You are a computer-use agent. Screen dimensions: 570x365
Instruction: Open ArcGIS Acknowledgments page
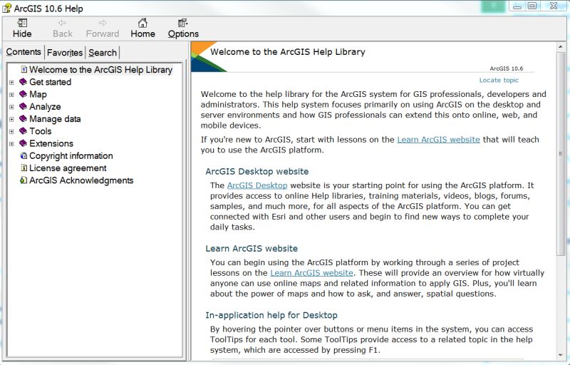point(81,180)
